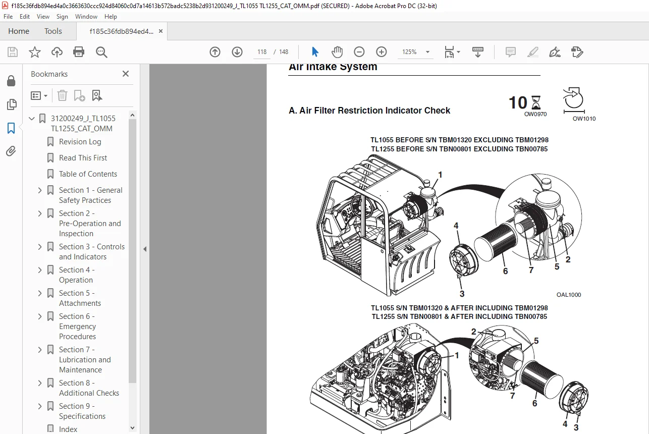Viewport: 649px width, 434px height.
Task: Go to previous page arrow
Action: click(x=215, y=52)
